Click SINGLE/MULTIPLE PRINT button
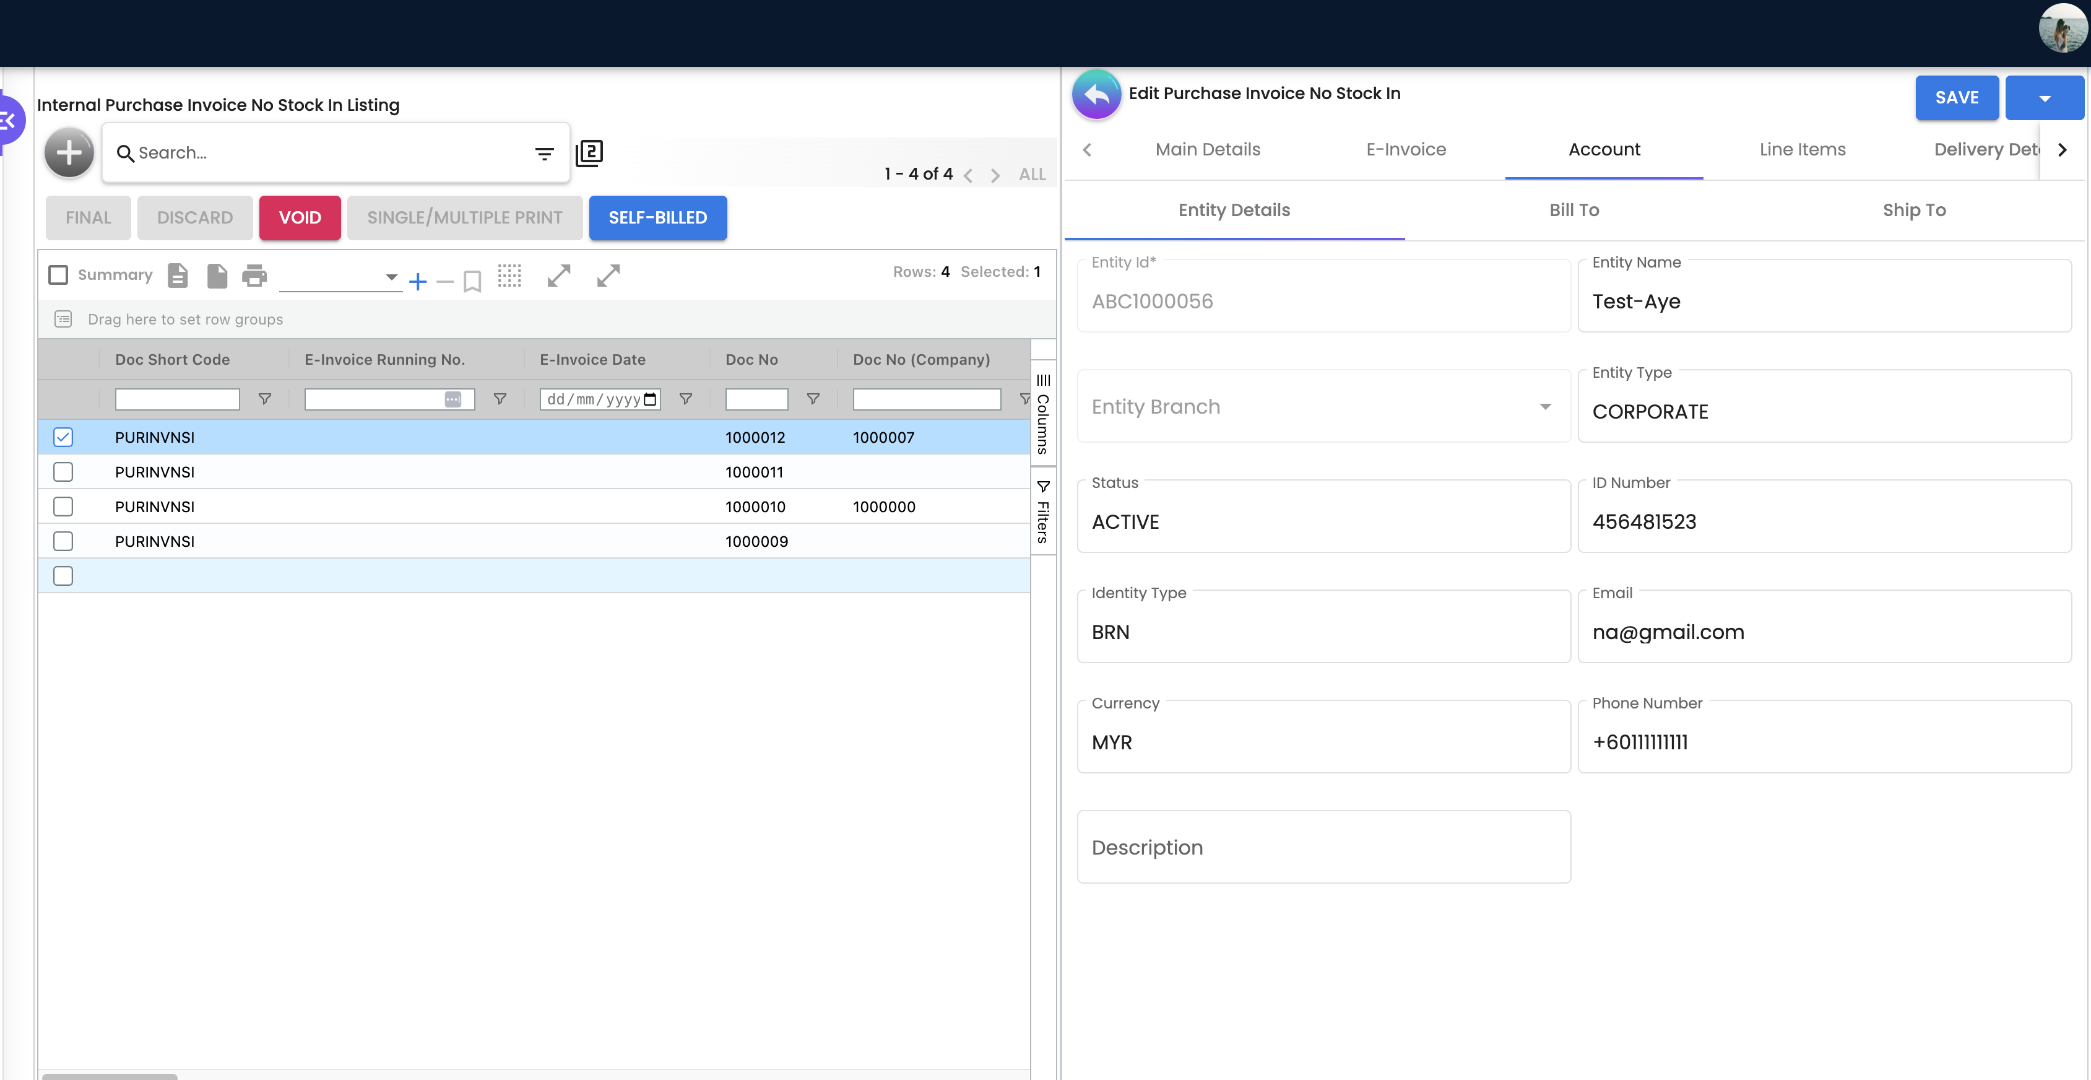This screenshot has width=2091, height=1080. tap(464, 217)
